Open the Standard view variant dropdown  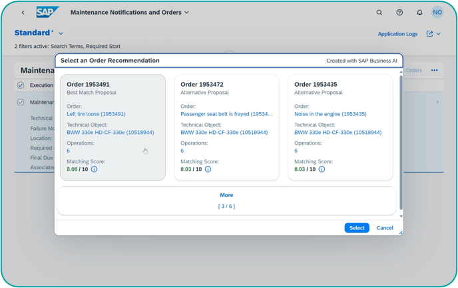[61, 33]
